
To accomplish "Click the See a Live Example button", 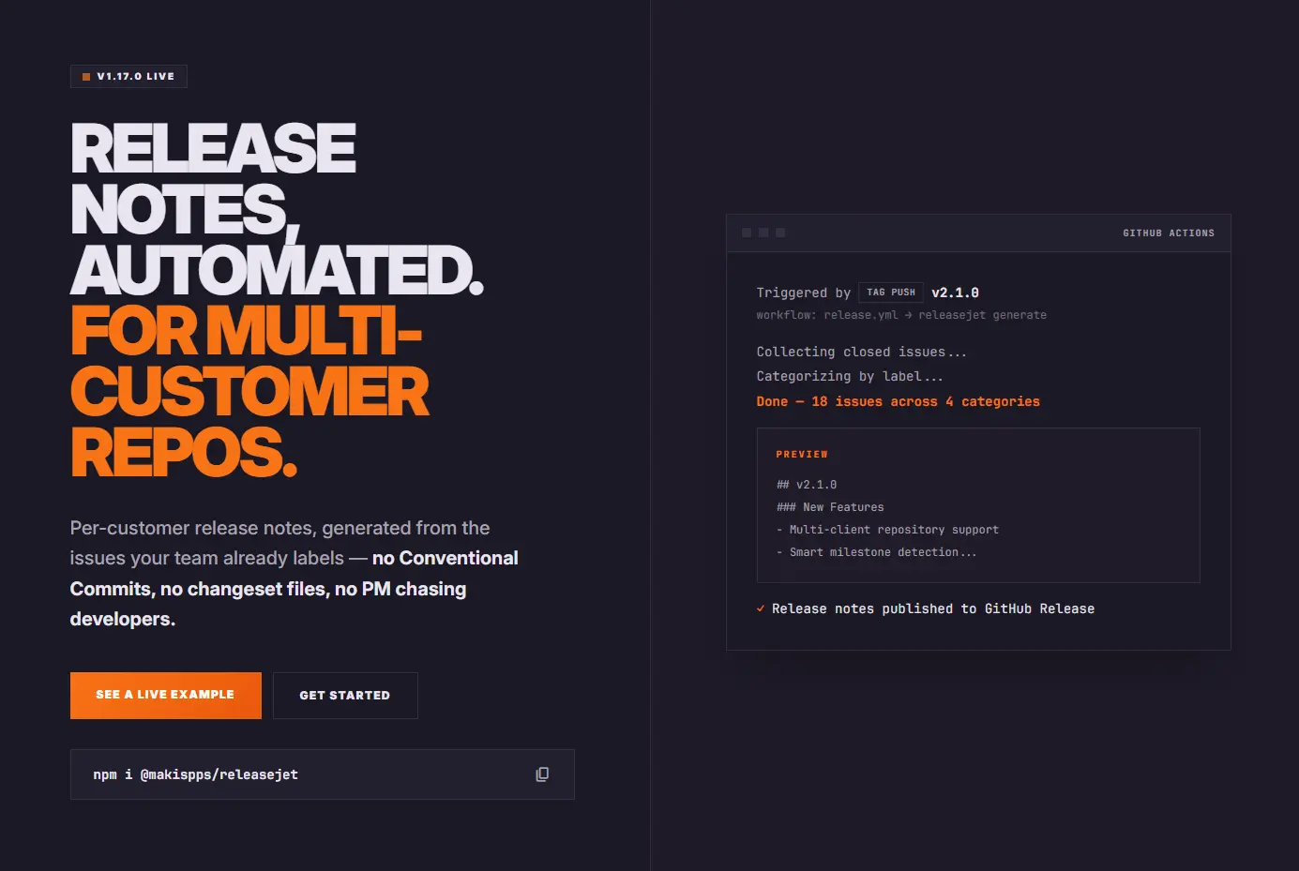I will pyautogui.click(x=166, y=696).
